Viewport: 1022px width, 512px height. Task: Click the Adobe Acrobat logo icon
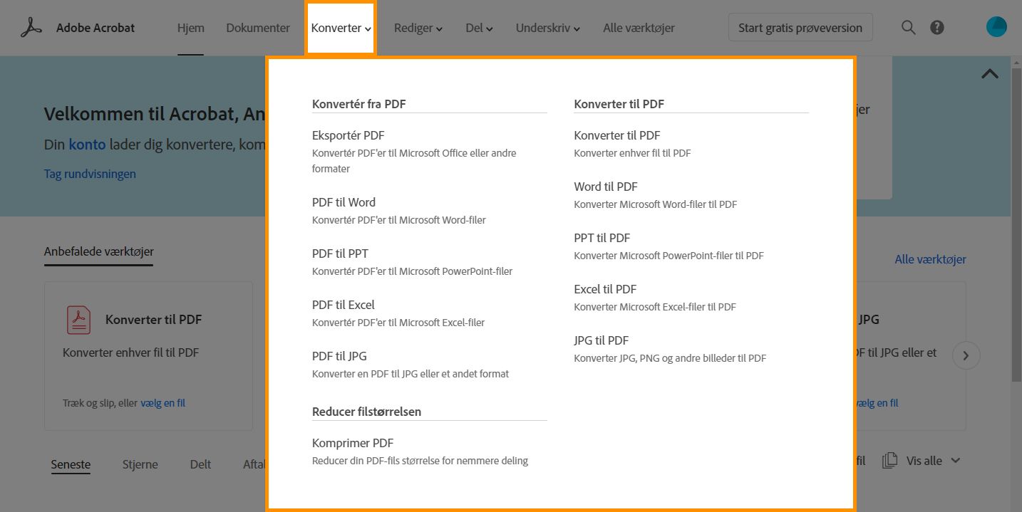tap(31, 28)
